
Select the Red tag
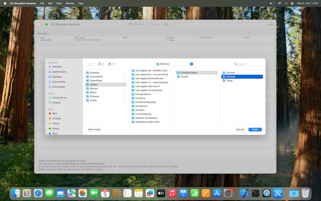(x=53, y=113)
